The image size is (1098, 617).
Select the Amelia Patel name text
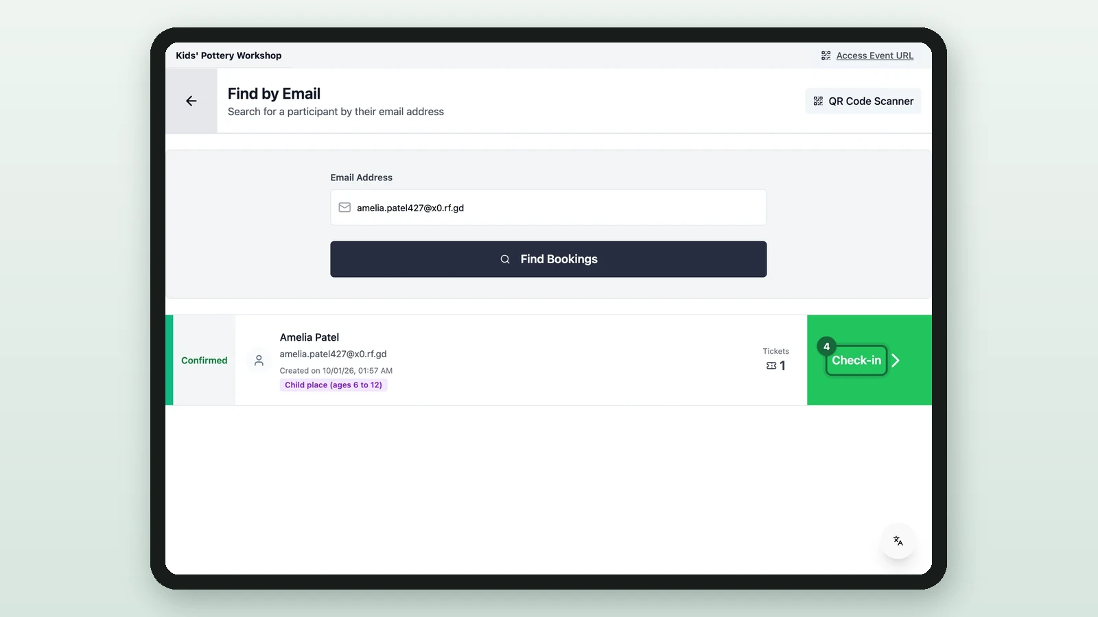[x=309, y=337]
